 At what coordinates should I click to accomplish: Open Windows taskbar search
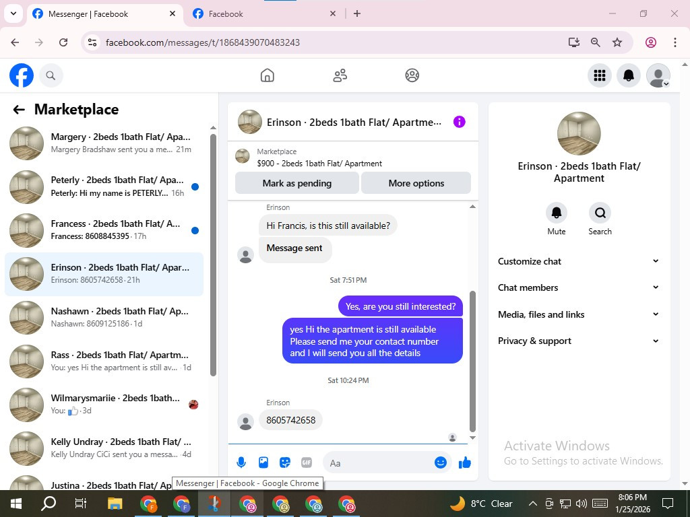(49, 504)
